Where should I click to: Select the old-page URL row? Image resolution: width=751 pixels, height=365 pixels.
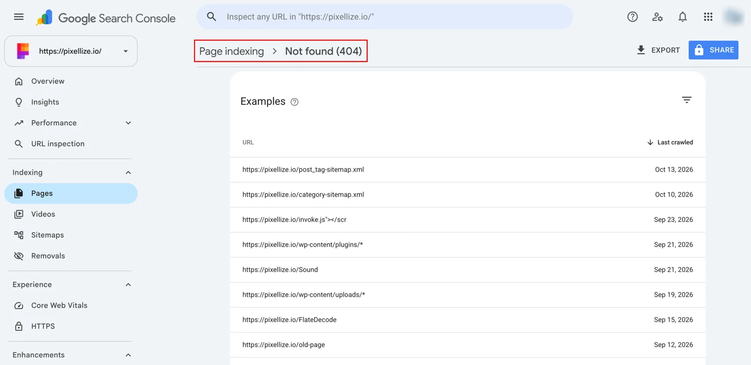(x=468, y=345)
